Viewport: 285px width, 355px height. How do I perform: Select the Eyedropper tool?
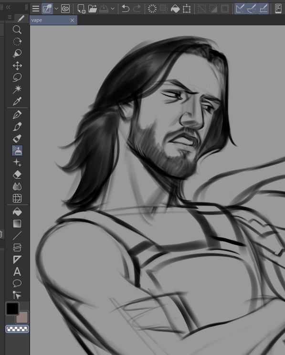point(17,101)
